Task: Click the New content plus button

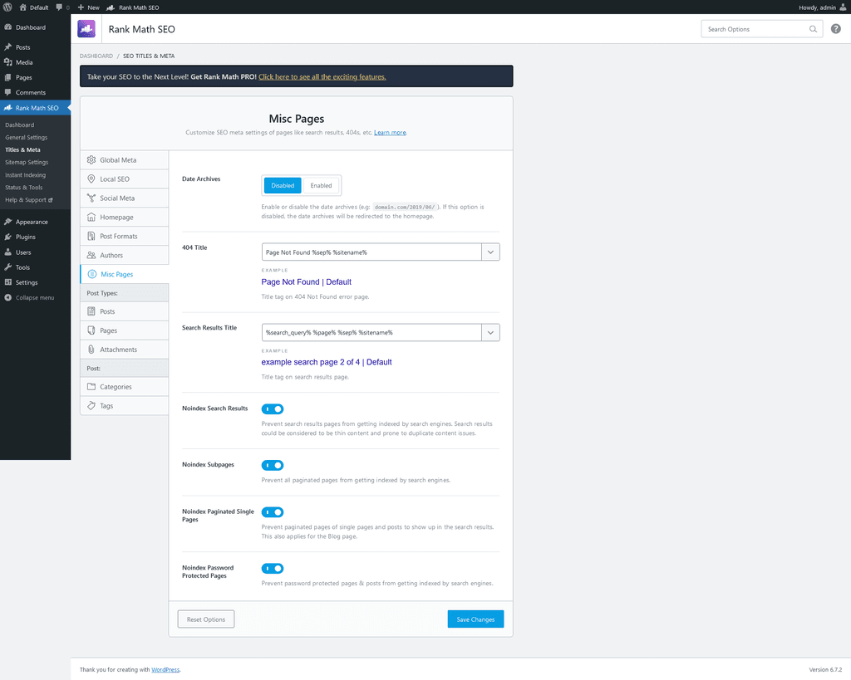Action: tap(88, 7)
